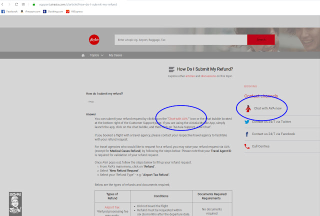
Task: Click the Airport Tax refund type link
Action: pyautogui.click(x=112, y=207)
